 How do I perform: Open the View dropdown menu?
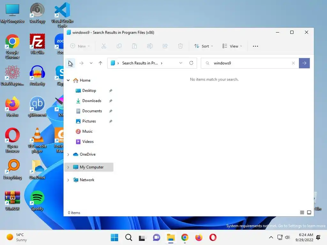[232, 46]
